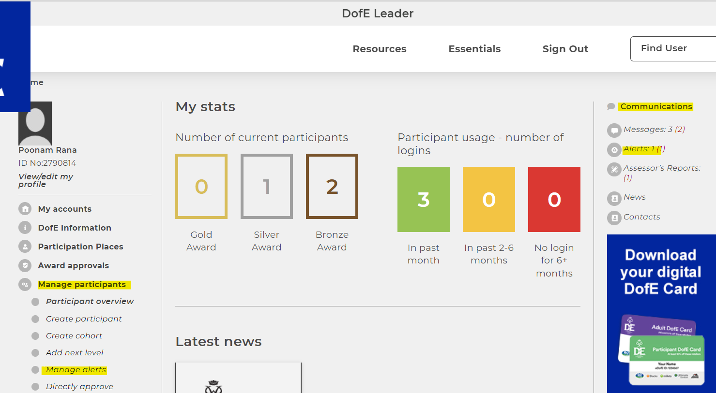Click the yellow In past 2-6 months tile
716x393 pixels.
(489, 199)
